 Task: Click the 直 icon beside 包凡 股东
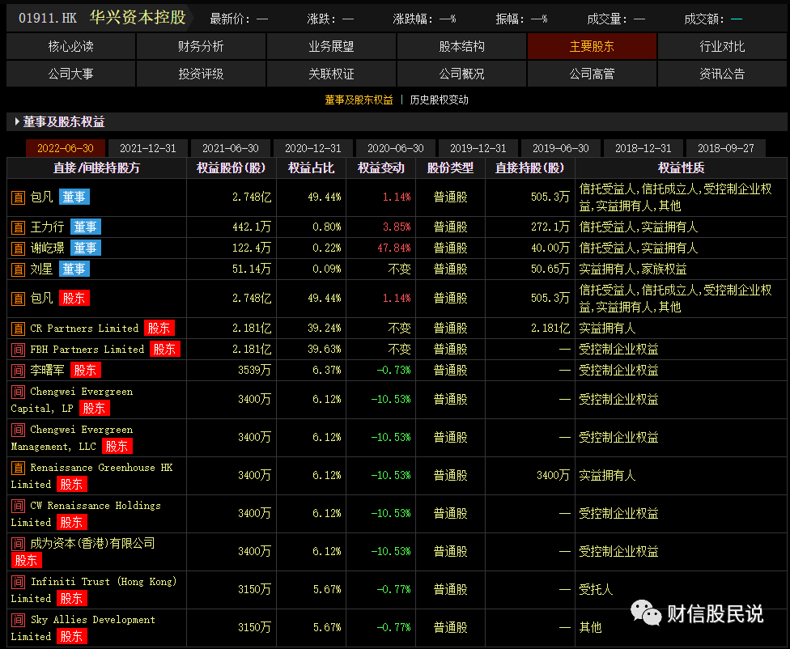[x=18, y=299]
